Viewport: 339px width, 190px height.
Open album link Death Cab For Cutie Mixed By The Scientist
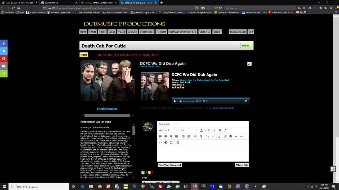(x=204, y=80)
